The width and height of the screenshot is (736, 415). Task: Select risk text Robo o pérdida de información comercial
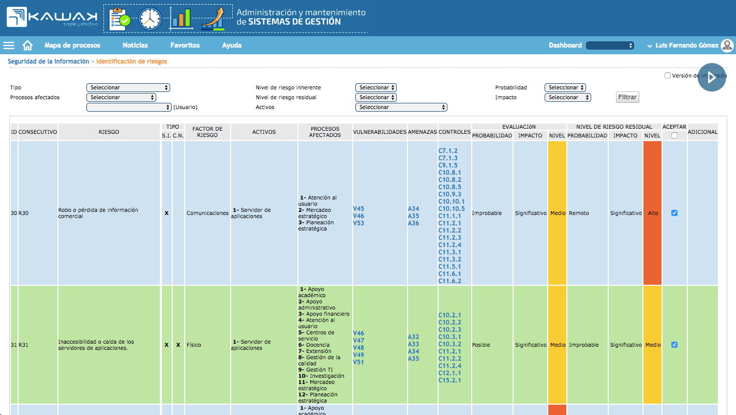[98, 213]
